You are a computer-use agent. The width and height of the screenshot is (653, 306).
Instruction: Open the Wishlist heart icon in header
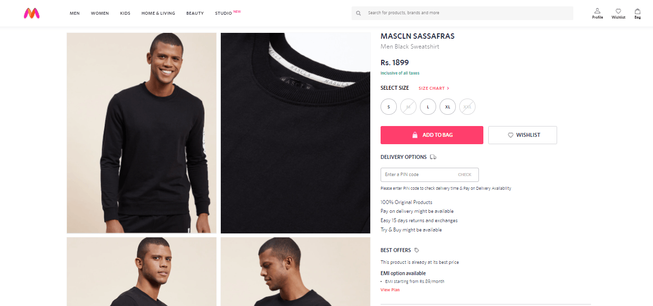(619, 11)
